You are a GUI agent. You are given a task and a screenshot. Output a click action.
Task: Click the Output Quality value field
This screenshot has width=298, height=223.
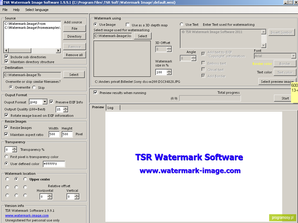tap(60, 110)
